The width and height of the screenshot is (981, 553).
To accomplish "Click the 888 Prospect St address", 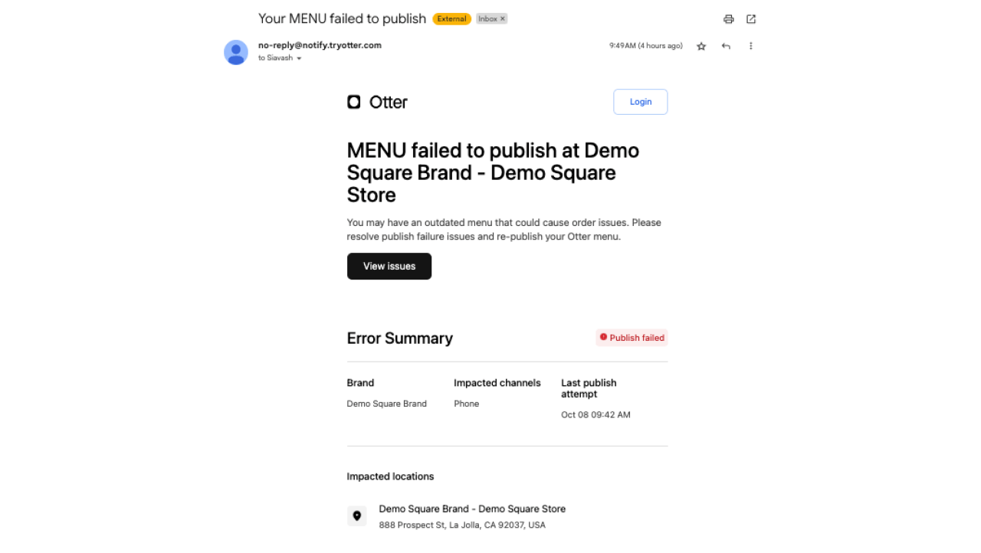I will coord(462,525).
